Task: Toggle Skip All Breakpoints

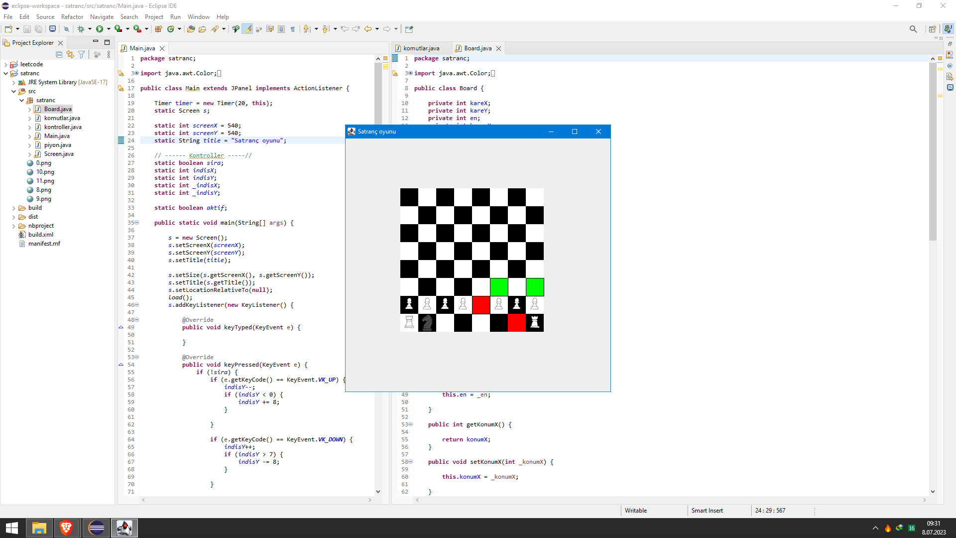Action: (66, 29)
